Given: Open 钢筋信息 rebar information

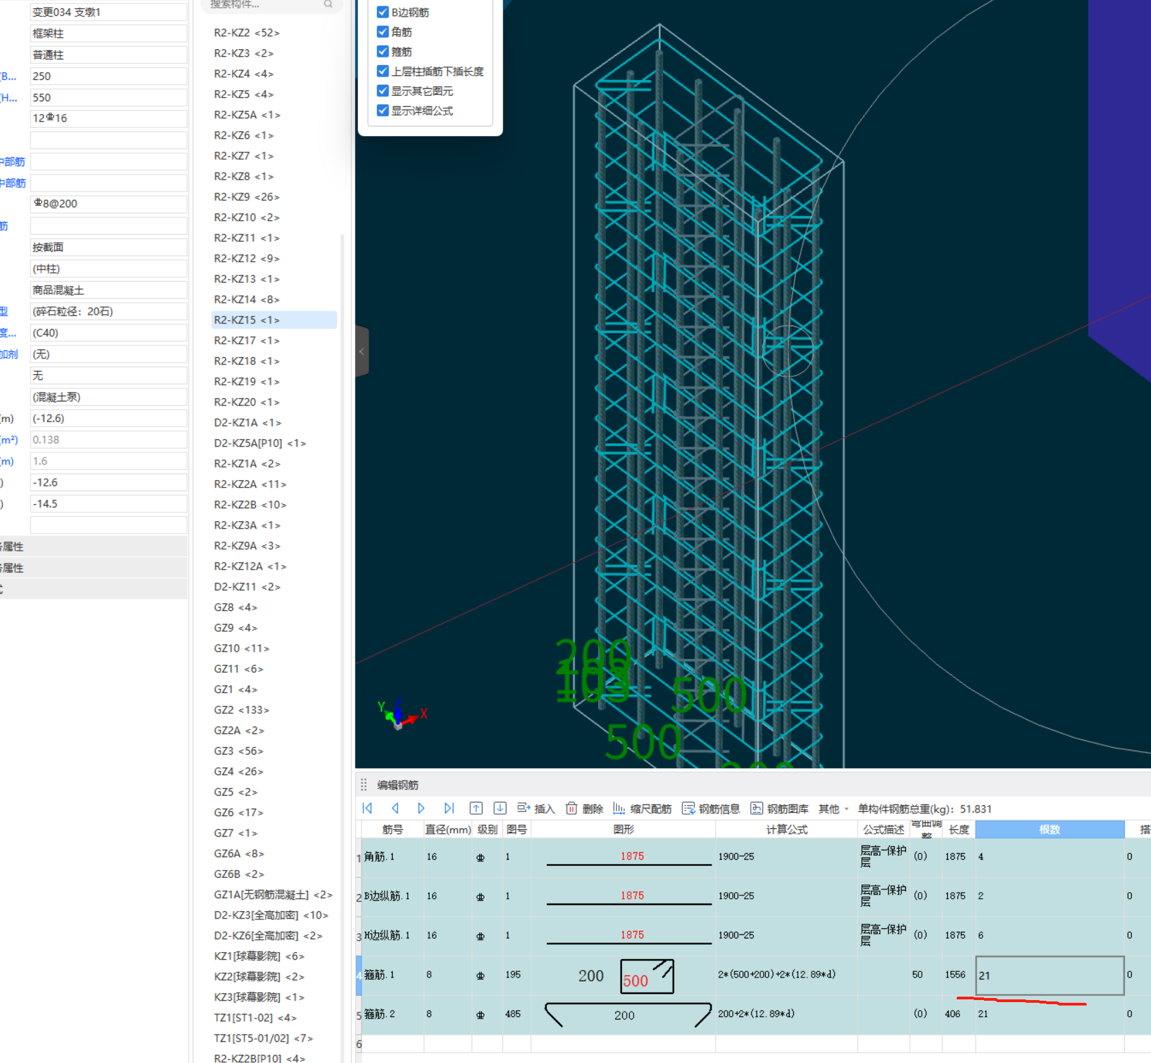Looking at the screenshot, I should [711, 809].
